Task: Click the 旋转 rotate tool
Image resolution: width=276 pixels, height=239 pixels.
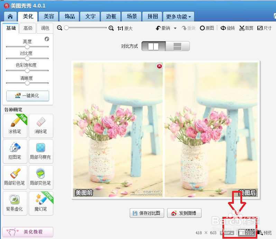Action: tap(228, 28)
